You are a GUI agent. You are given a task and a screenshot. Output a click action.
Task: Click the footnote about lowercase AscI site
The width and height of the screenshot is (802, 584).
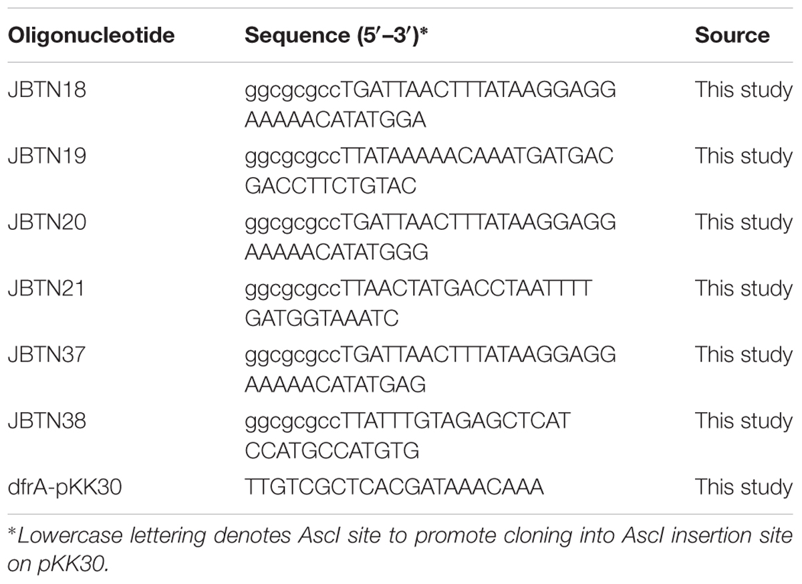400,549
